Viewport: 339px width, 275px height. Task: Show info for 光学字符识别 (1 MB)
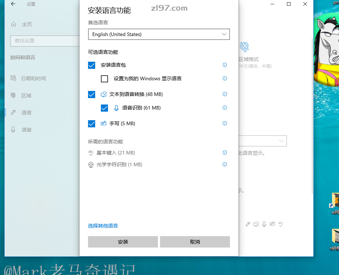click(225, 164)
